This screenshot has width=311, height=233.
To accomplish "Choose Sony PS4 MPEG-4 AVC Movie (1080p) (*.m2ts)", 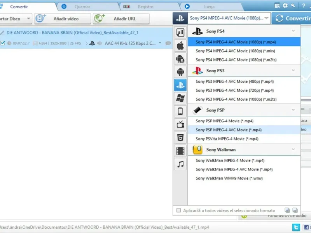I will [244, 60].
